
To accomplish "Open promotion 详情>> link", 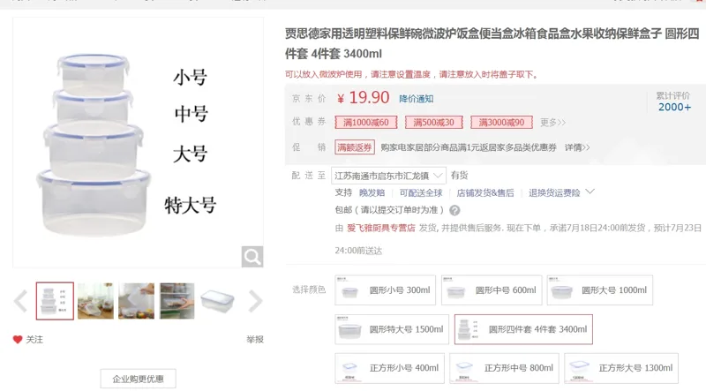I will pos(577,147).
